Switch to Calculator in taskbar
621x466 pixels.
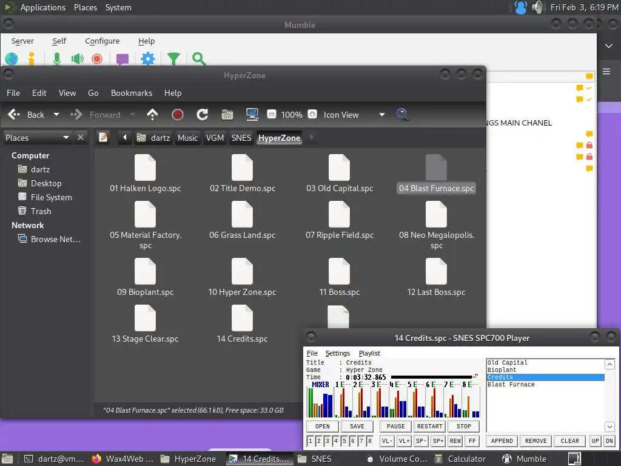[x=461, y=459]
